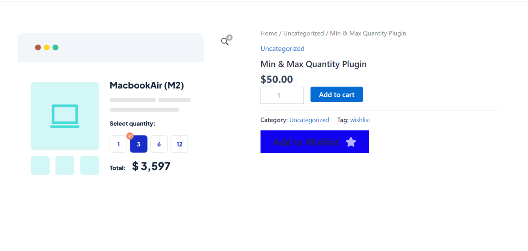
Task: Click the product quantity input field
Action: click(x=282, y=95)
